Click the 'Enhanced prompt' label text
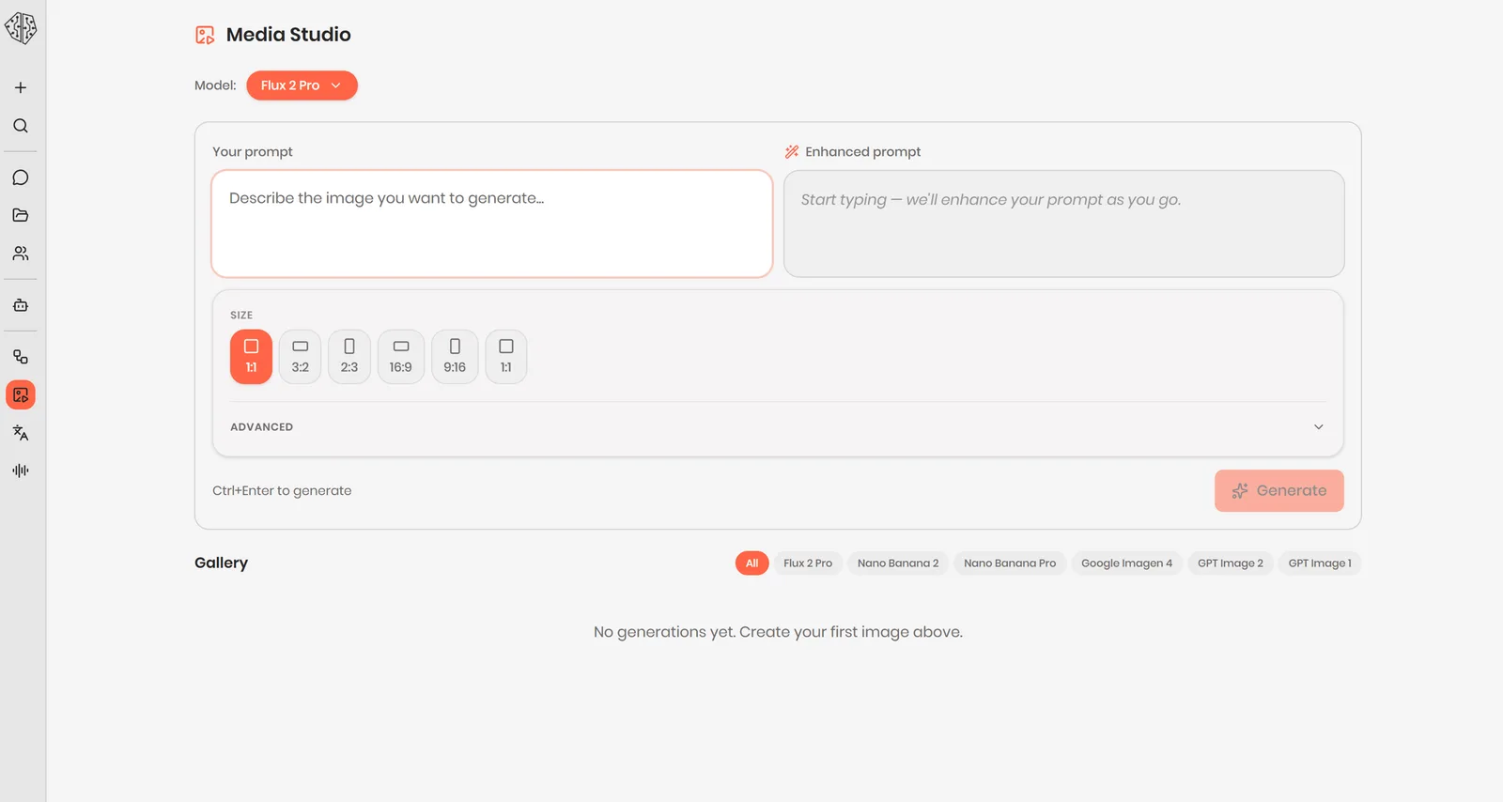This screenshot has width=1503, height=802. 863,152
